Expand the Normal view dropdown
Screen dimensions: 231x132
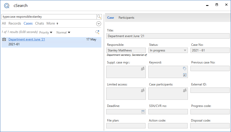click(x=63, y=32)
